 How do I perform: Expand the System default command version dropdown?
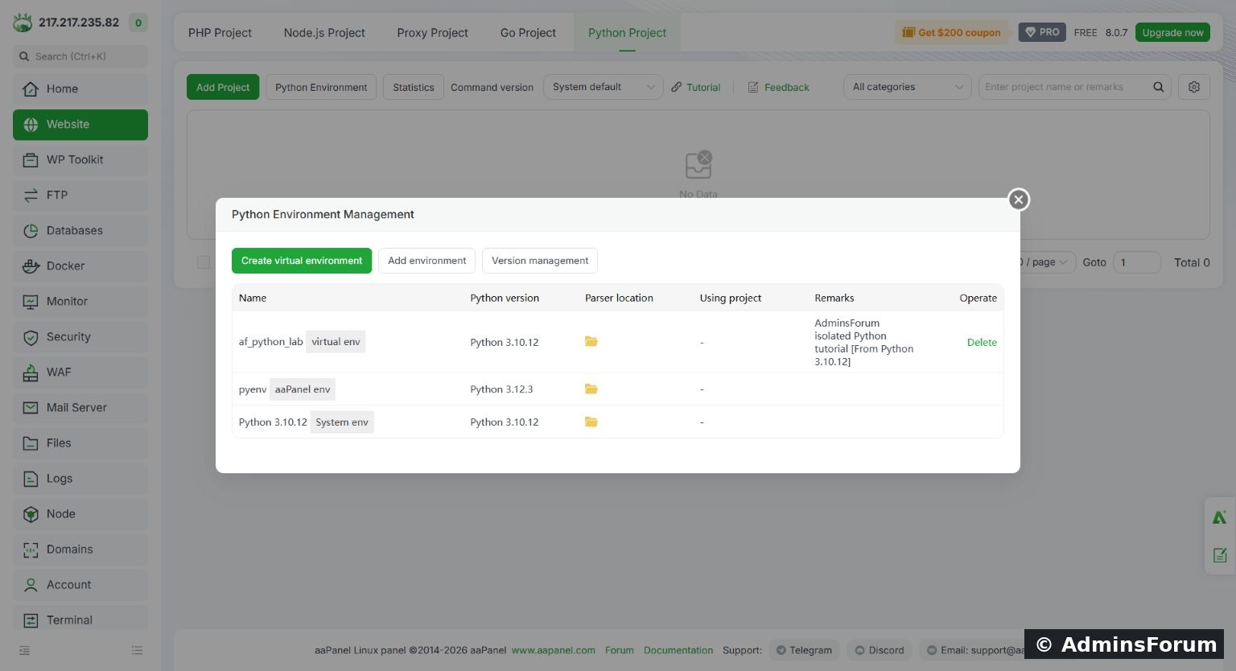click(x=603, y=87)
